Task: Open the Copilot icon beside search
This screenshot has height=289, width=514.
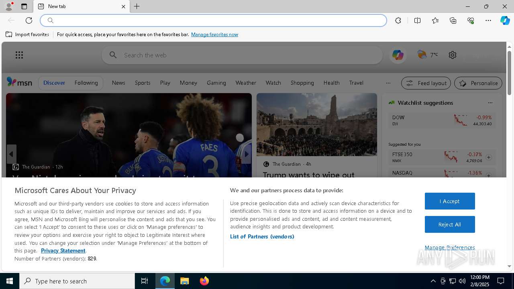Action: (x=398, y=55)
